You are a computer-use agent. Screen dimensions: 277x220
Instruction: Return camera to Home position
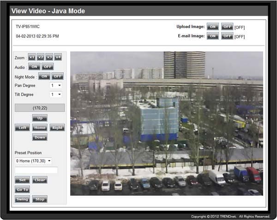pyautogui.click(x=40, y=127)
